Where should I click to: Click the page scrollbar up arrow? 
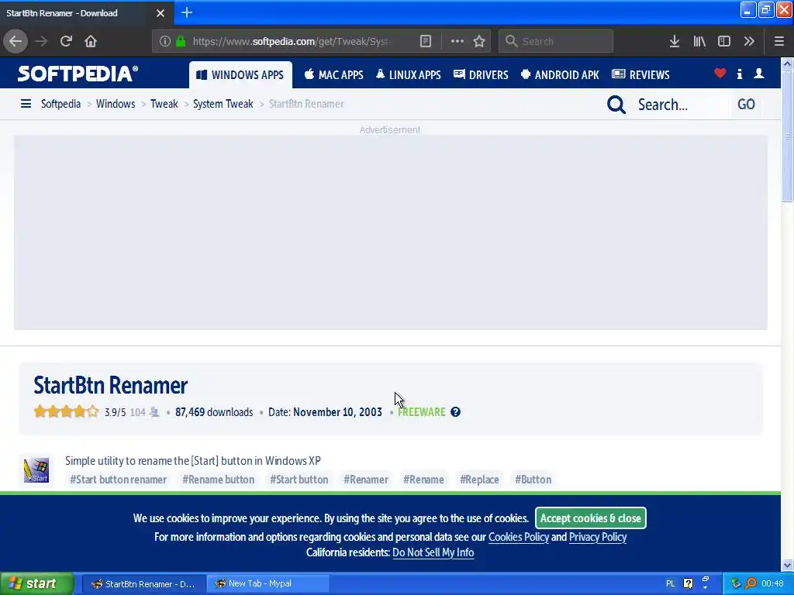tap(787, 64)
